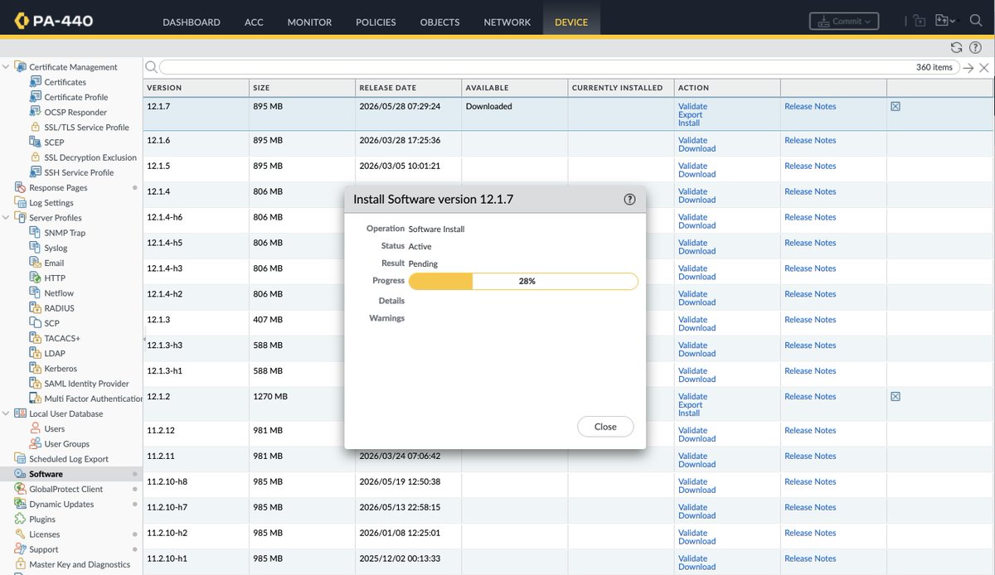Apply filter arrow icon
This screenshot has width=995, height=575.
pyautogui.click(x=968, y=68)
